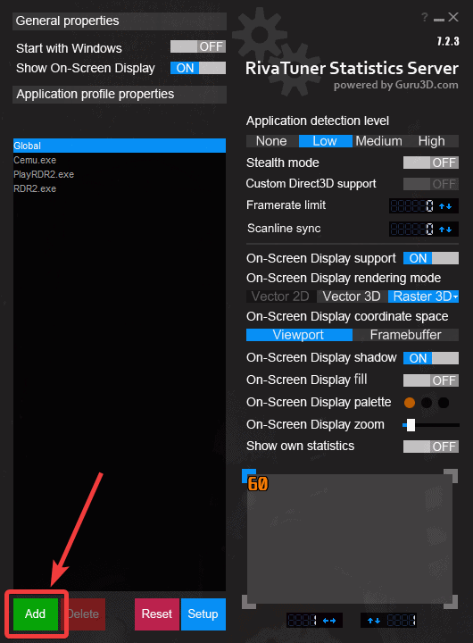Click horizontal position left-right arrows
Image resolution: width=473 pixels, height=643 pixels.
[x=329, y=621]
